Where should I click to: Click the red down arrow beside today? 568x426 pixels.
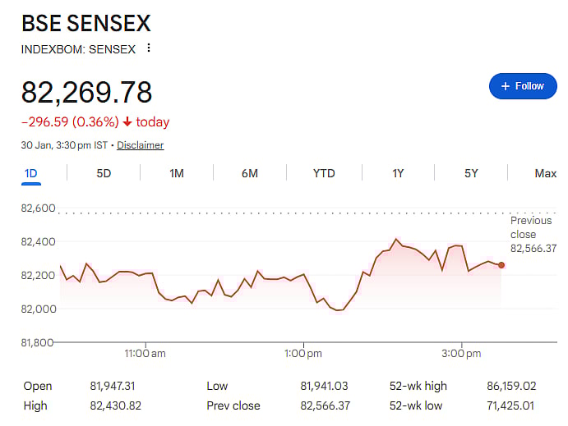click(x=127, y=122)
